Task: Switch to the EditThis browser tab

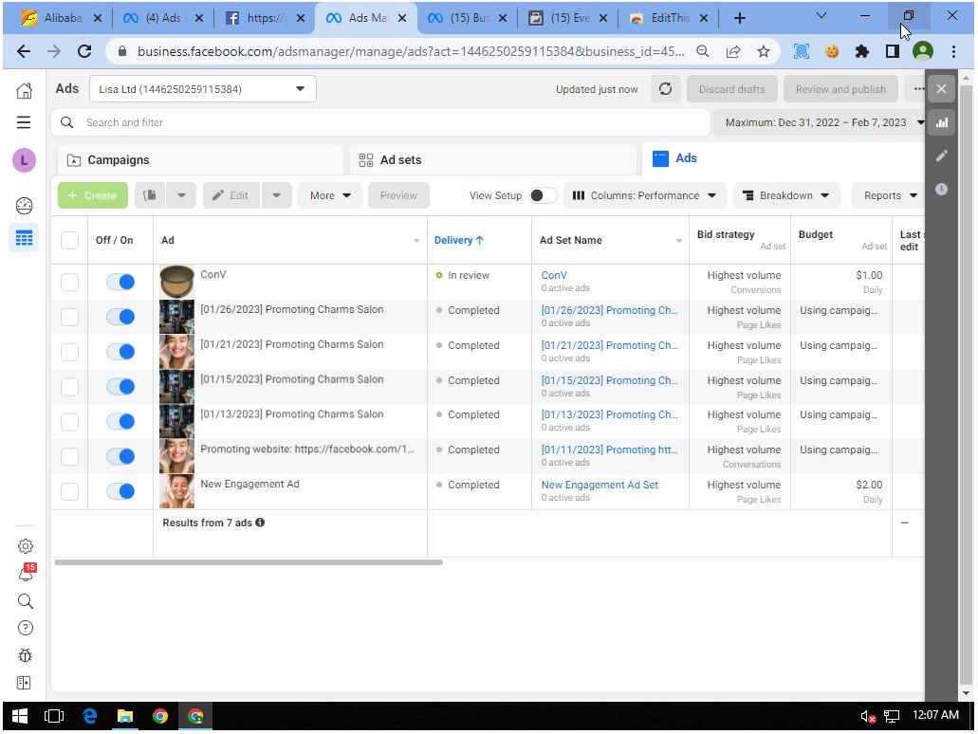Action: coord(670,18)
